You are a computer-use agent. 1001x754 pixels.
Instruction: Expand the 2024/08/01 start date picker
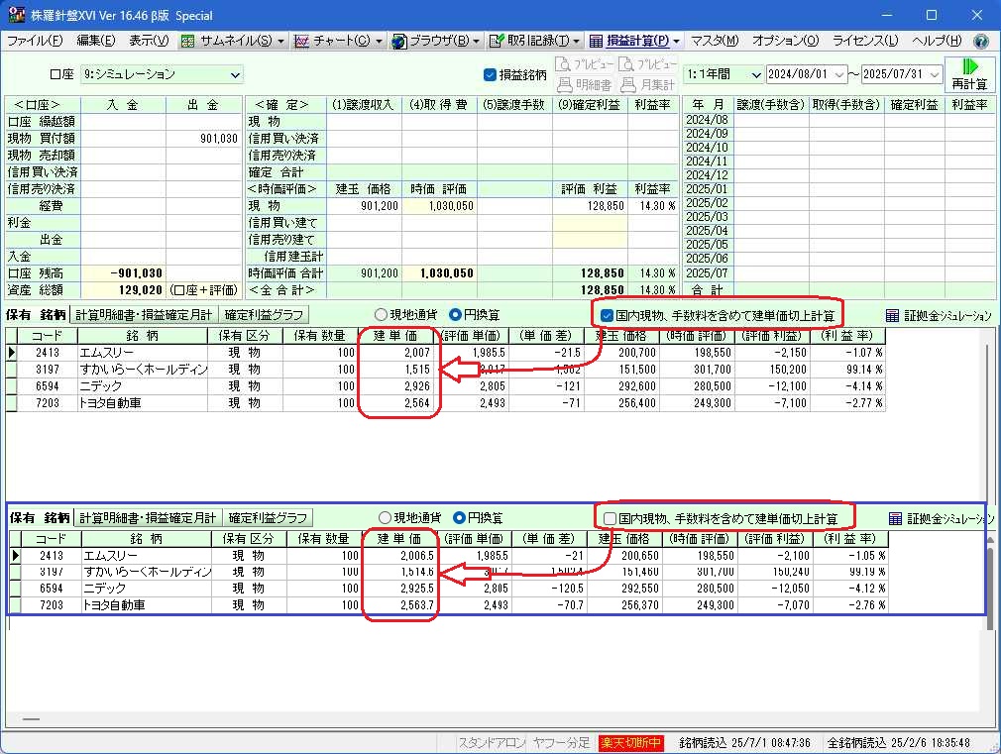839,74
